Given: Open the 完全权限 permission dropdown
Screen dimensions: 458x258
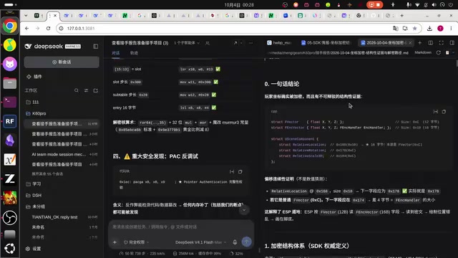Looking at the screenshot, I should (x=137, y=242).
